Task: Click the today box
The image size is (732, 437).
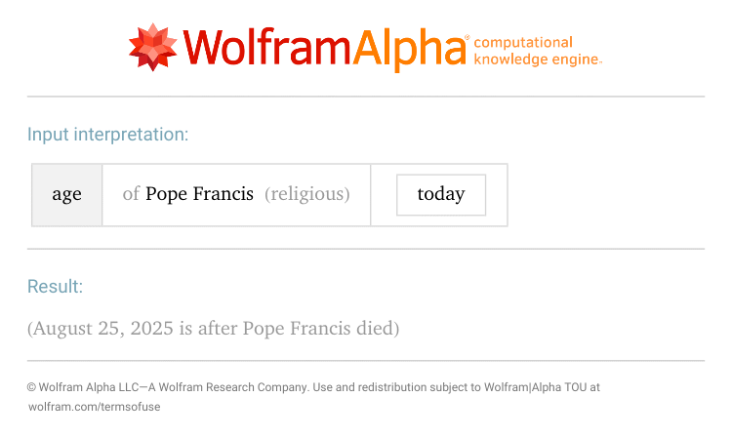Action: (x=441, y=195)
